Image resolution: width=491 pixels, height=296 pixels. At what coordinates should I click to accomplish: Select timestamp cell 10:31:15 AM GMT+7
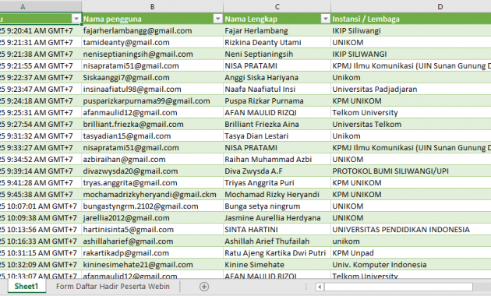[x=41, y=253]
